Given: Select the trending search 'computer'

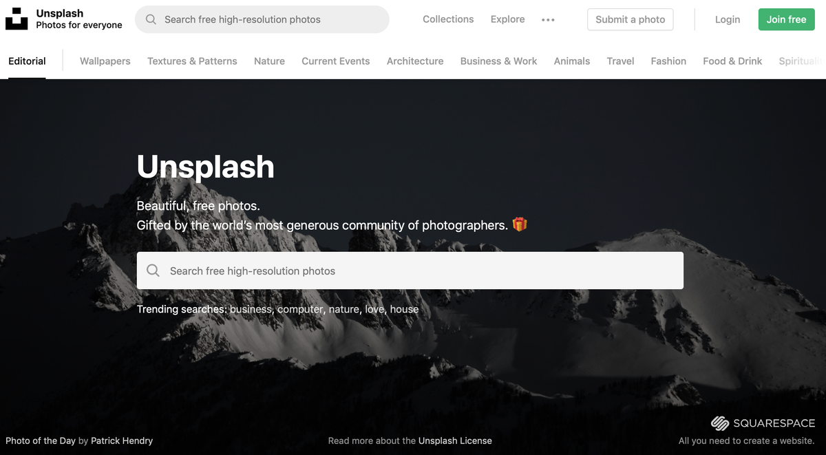Looking at the screenshot, I should coord(300,309).
